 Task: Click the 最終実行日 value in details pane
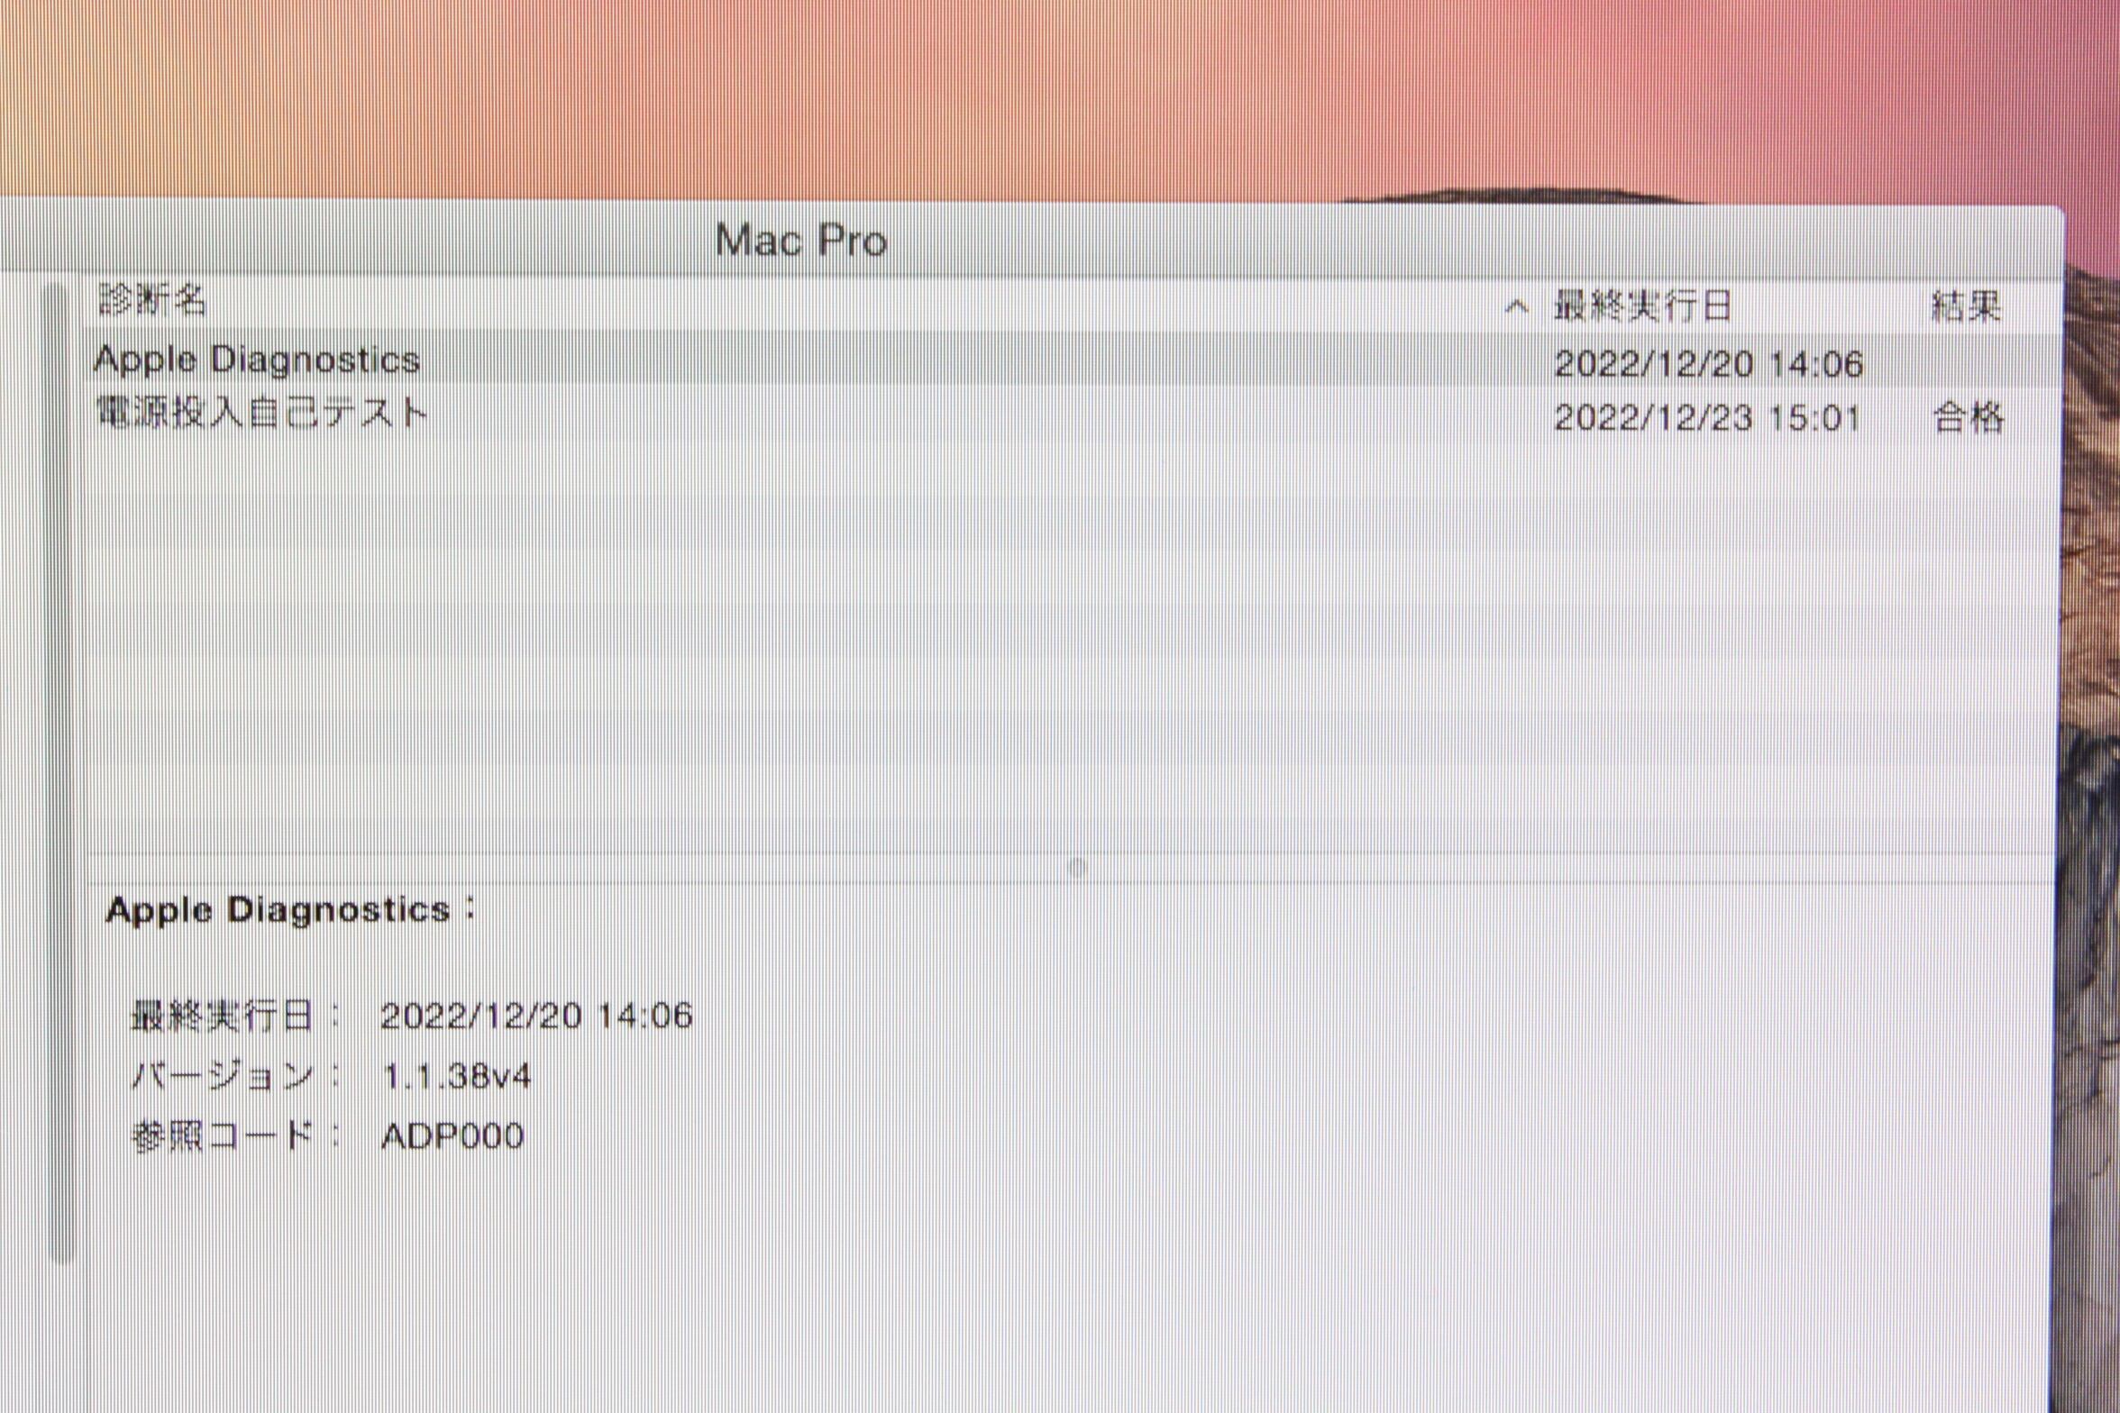point(536,1016)
